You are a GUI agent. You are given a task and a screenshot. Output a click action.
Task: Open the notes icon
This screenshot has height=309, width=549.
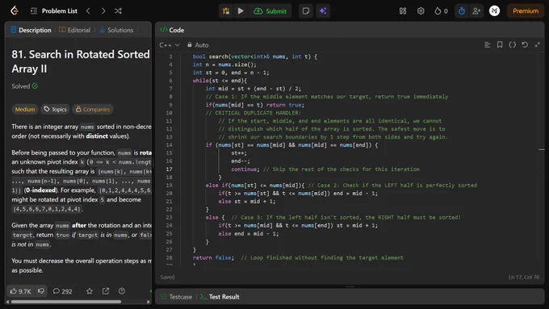click(306, 10)
